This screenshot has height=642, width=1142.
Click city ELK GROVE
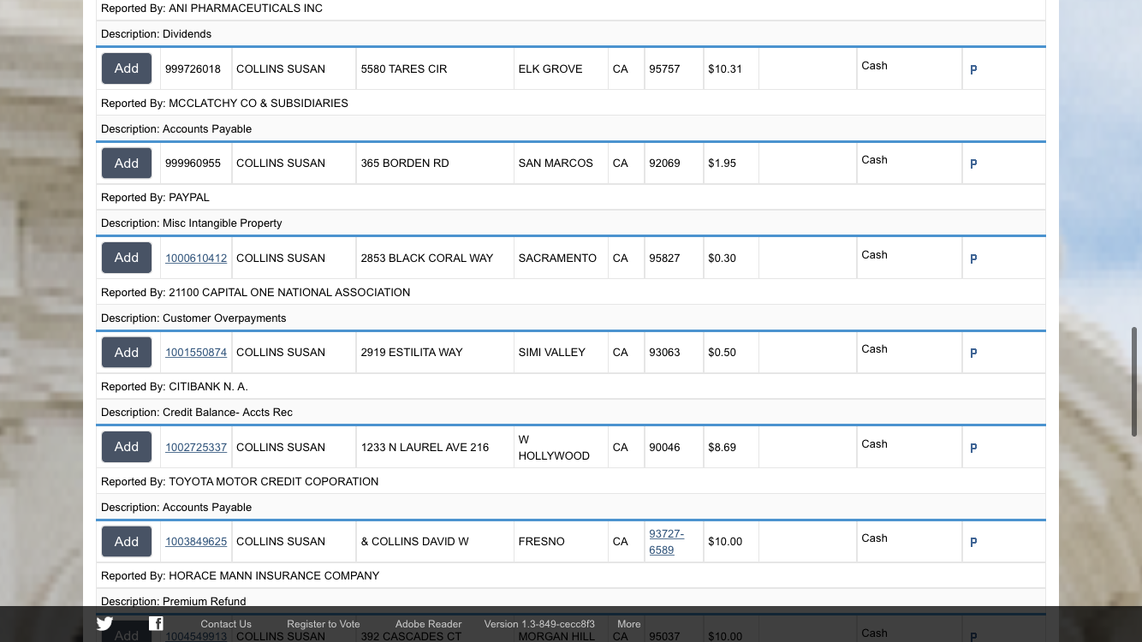(550, 68)
